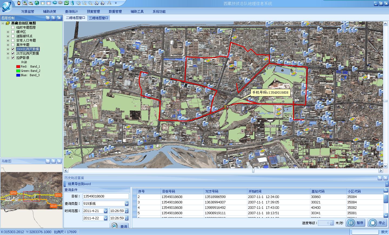Click the full extent globe icon
The image size is (389, 235).
coord(37,3)
